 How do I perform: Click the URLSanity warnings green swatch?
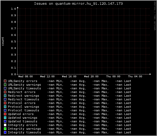pos(5,85)
